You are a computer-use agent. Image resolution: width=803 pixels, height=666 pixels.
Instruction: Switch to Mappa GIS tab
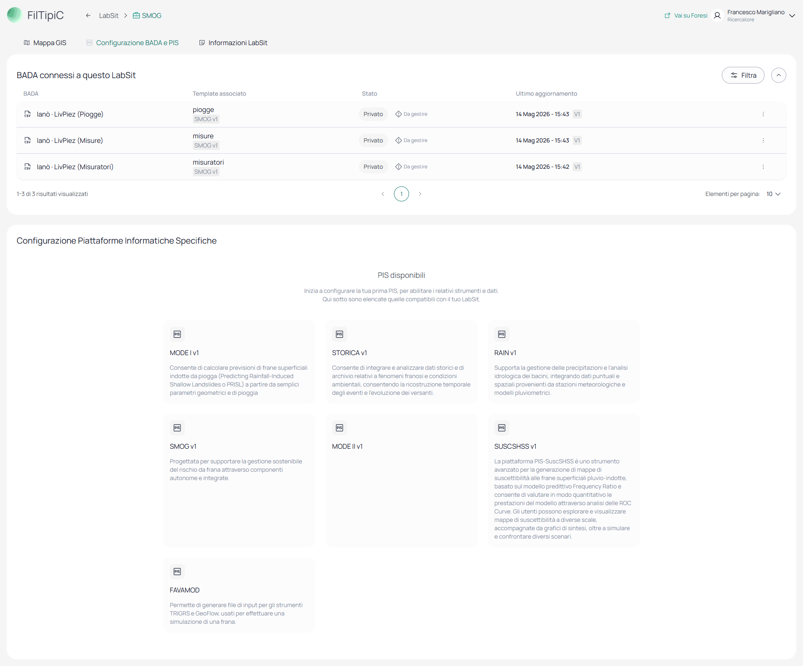tap(45, 43)
